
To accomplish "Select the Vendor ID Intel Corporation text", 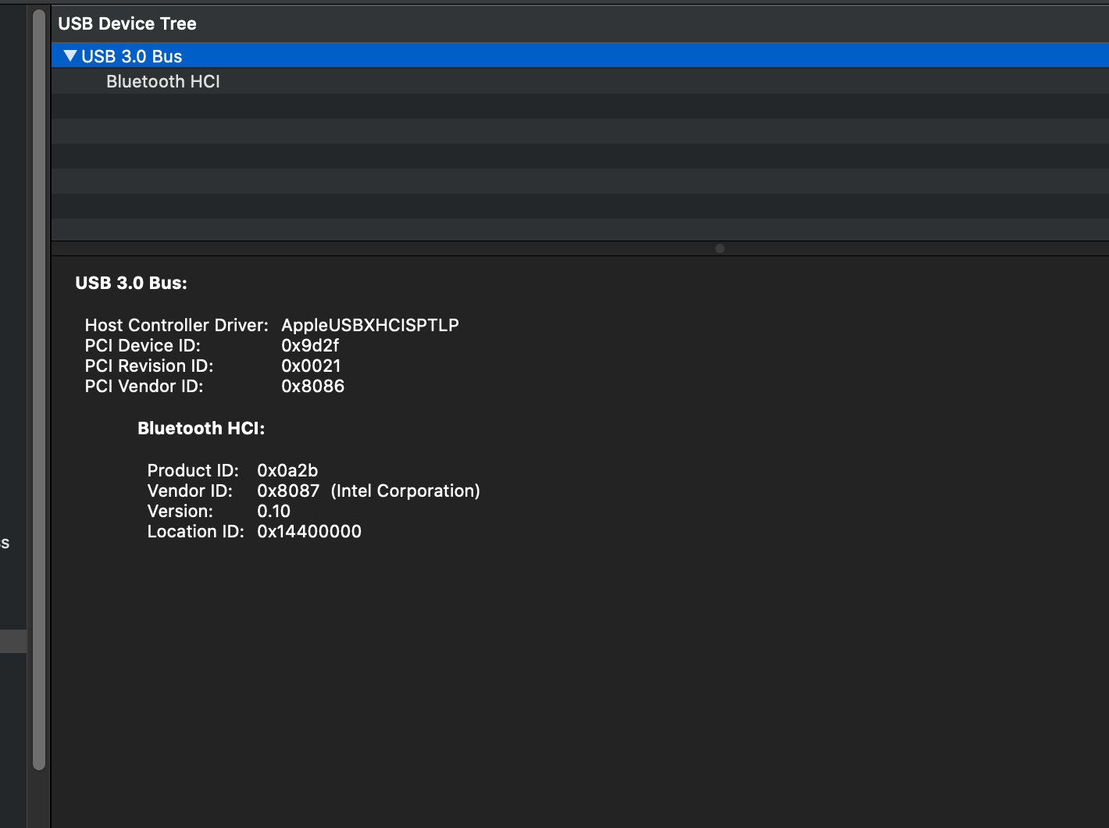I will (405, 491).
